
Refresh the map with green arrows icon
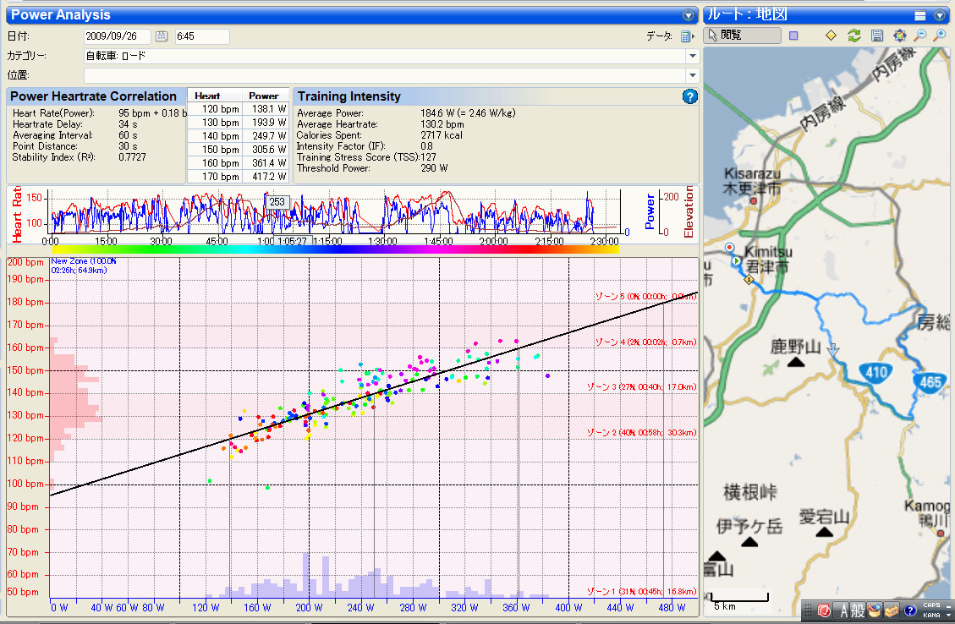tap(854, 36)
